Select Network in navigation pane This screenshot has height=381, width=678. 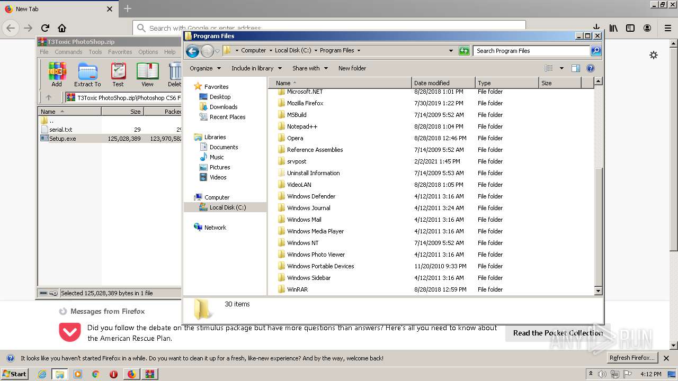[x=215, y=228]
